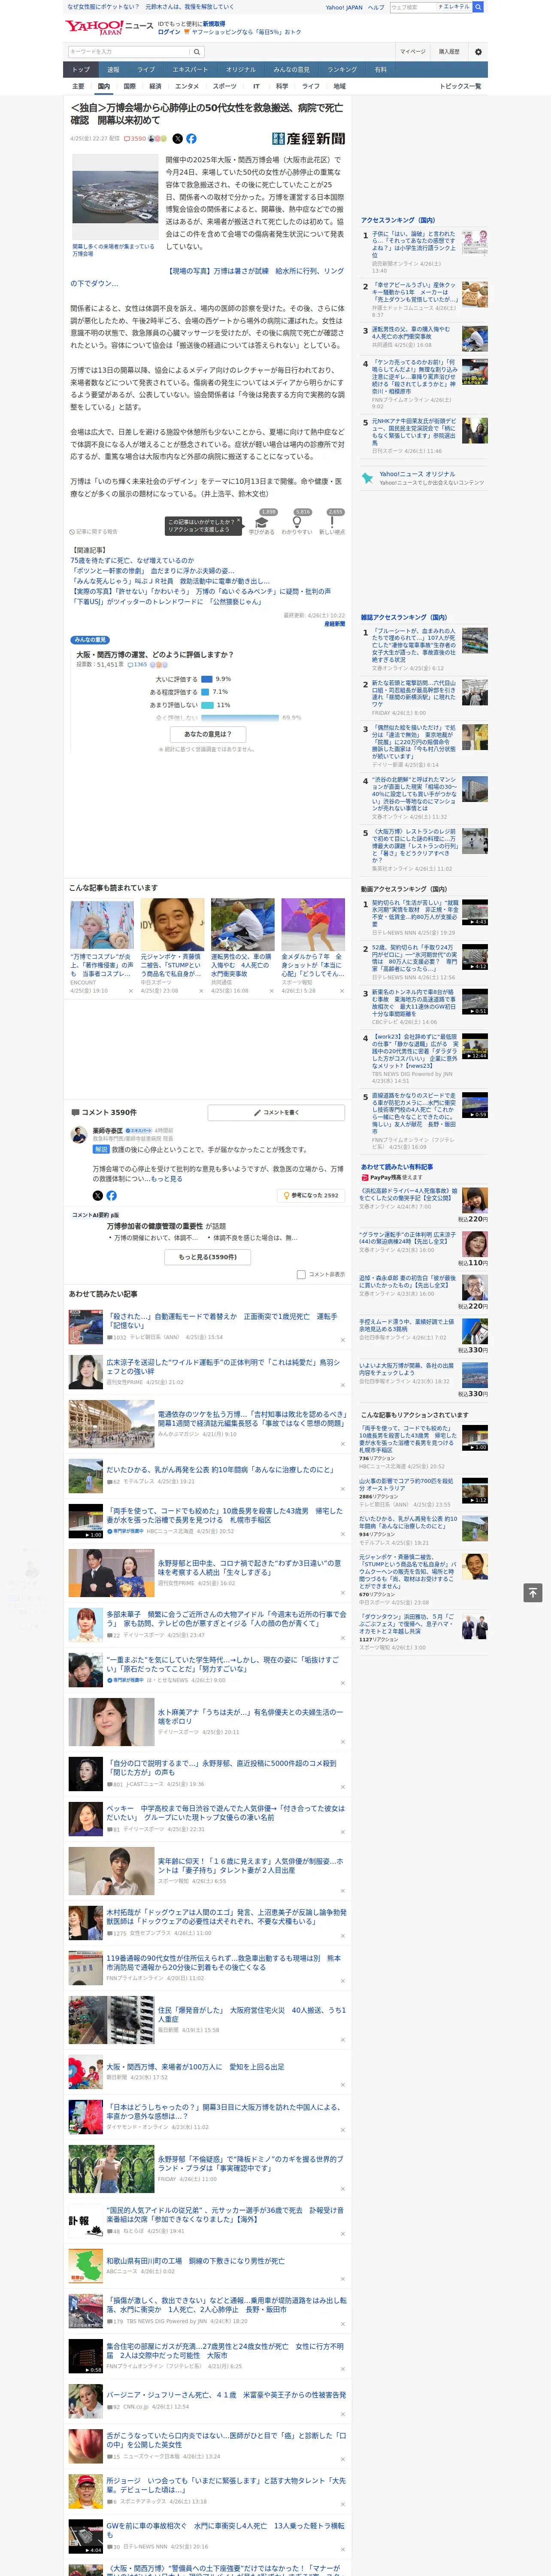Select the 国際 category tab
551x2576 pixels.
(x=129, y=87)
